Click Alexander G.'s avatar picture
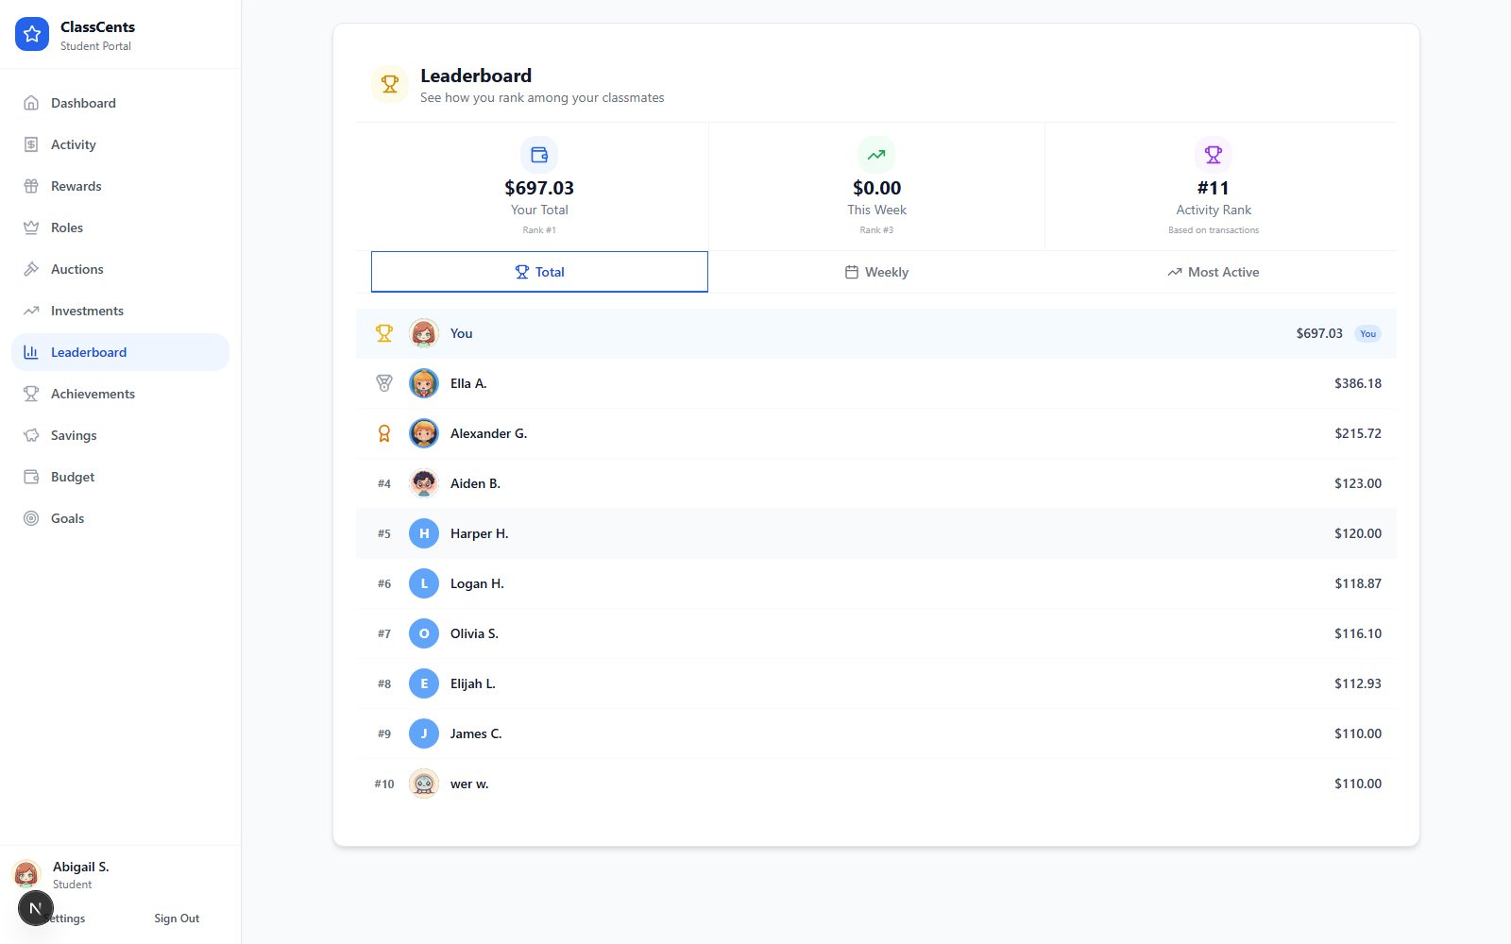 (424, 433)
